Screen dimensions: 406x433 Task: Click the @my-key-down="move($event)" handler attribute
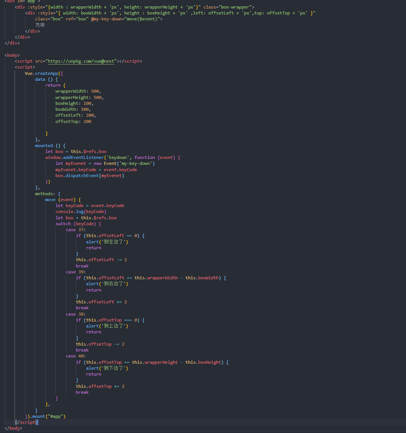point(125,19)
